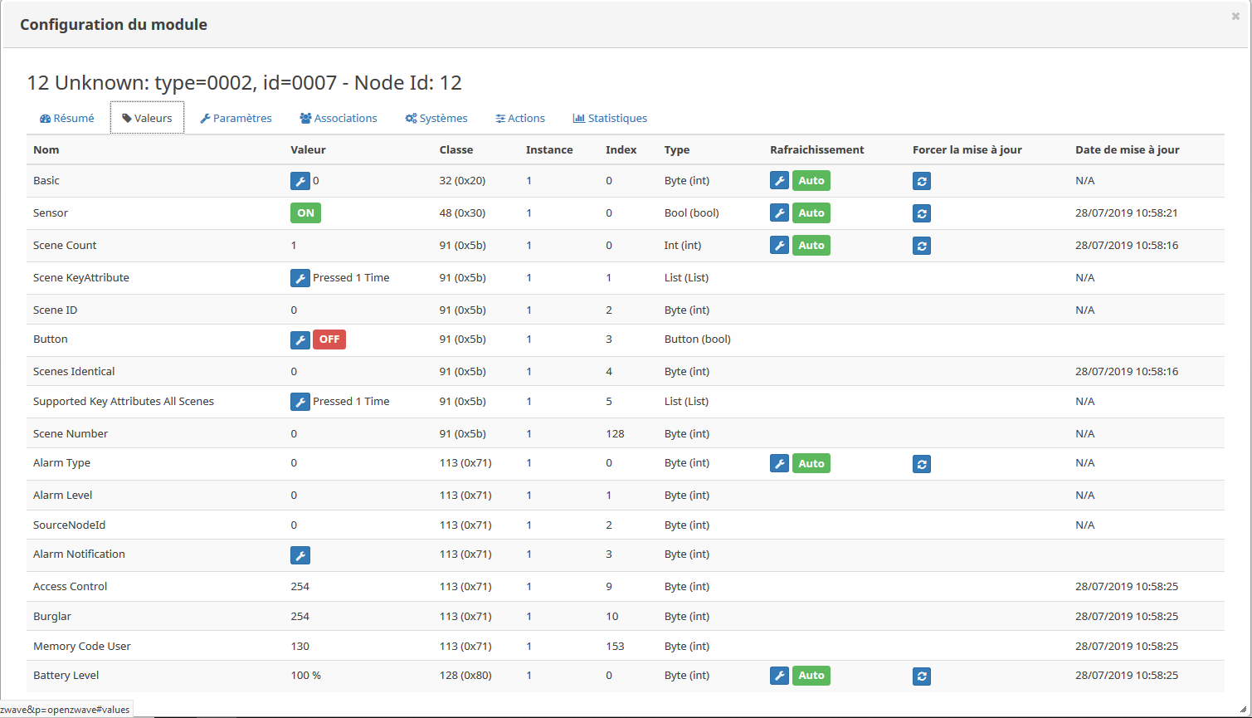The image size is (1252, 718).
Task: Click Auto refresh badge for Basic
Action: point(811,181)
